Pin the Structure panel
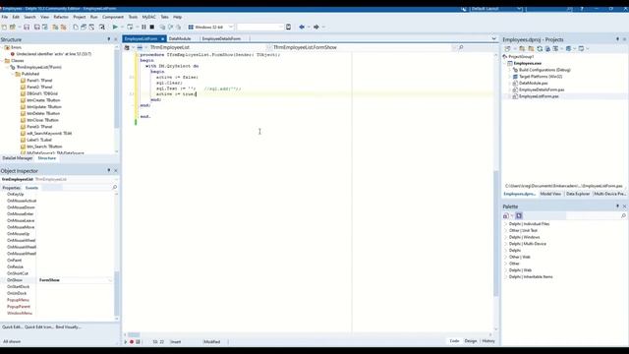Image resolution: width=629 pixels, height=354 pixels. 109,39
